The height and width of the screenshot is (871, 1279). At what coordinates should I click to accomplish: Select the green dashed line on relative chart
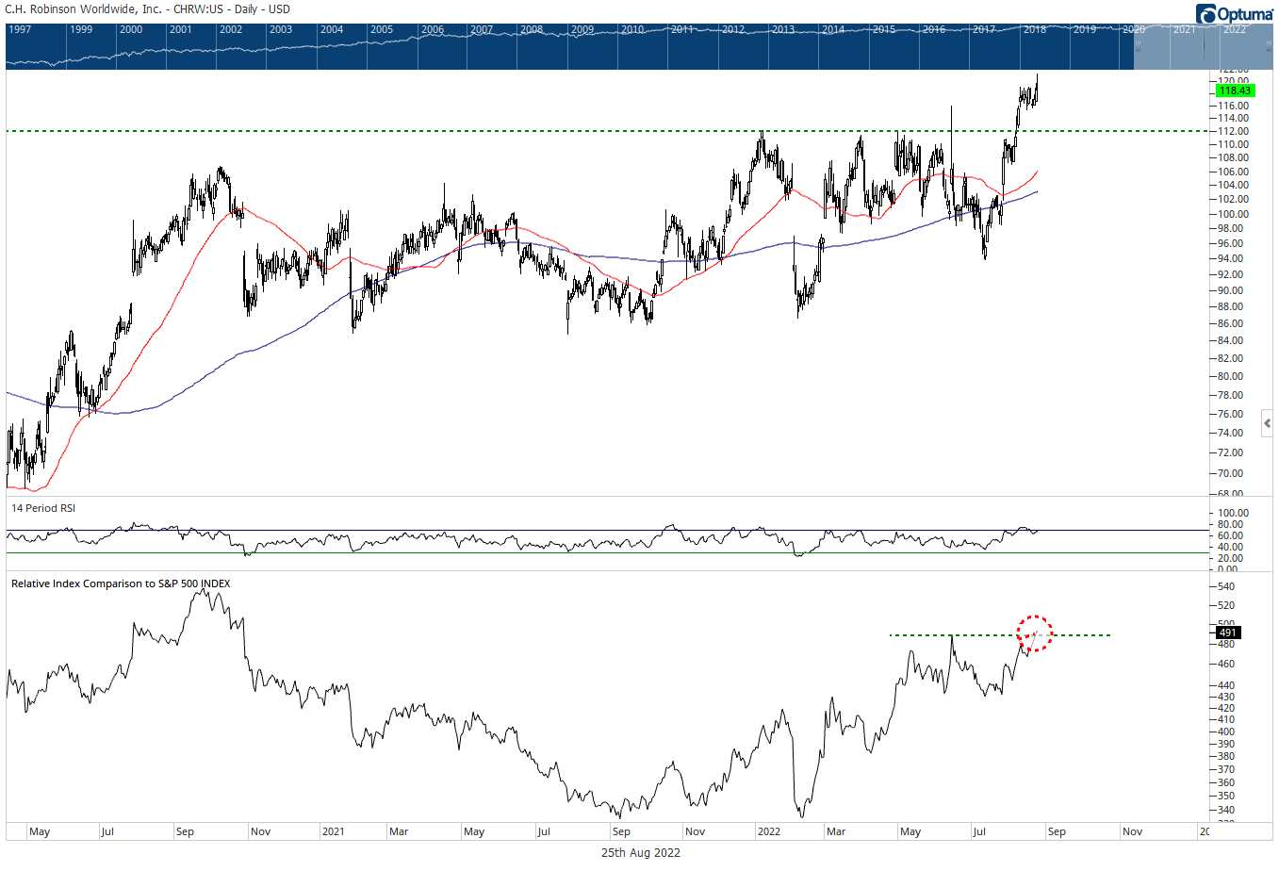click(1000, 635)
